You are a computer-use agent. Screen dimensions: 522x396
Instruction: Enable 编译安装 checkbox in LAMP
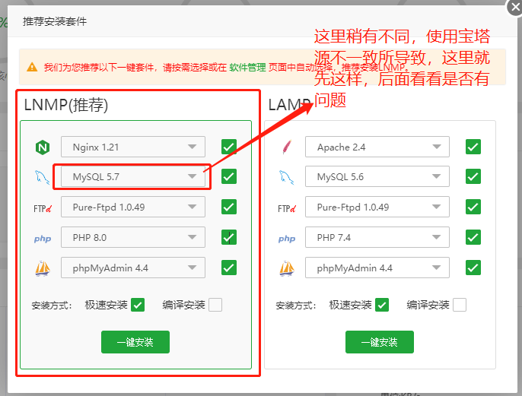[460, 305]
